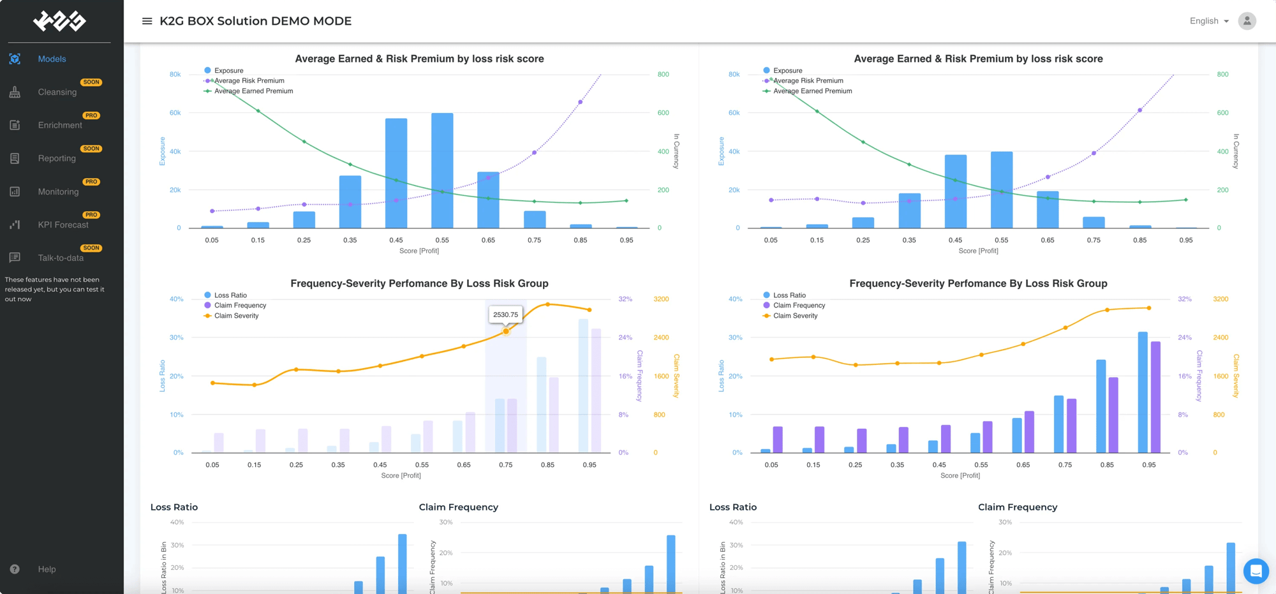Open the user avatar account icon

pos(1247,21)
